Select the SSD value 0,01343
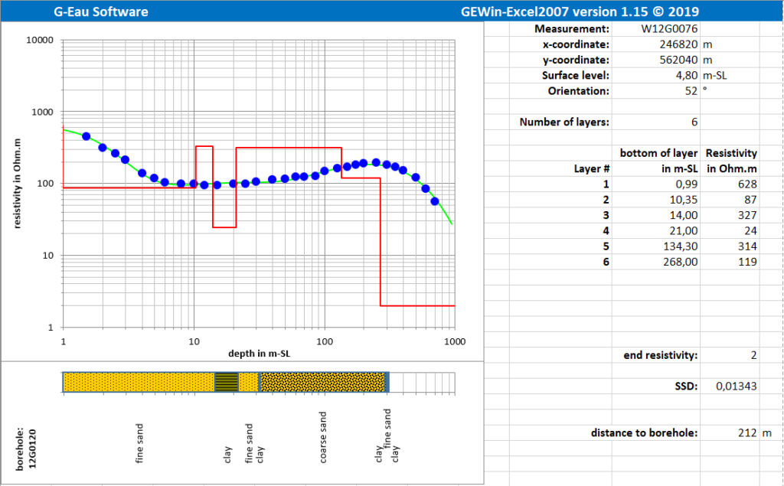Image resolution: width=784 pixels, height=486 pixels. click(x=735, y=387)
